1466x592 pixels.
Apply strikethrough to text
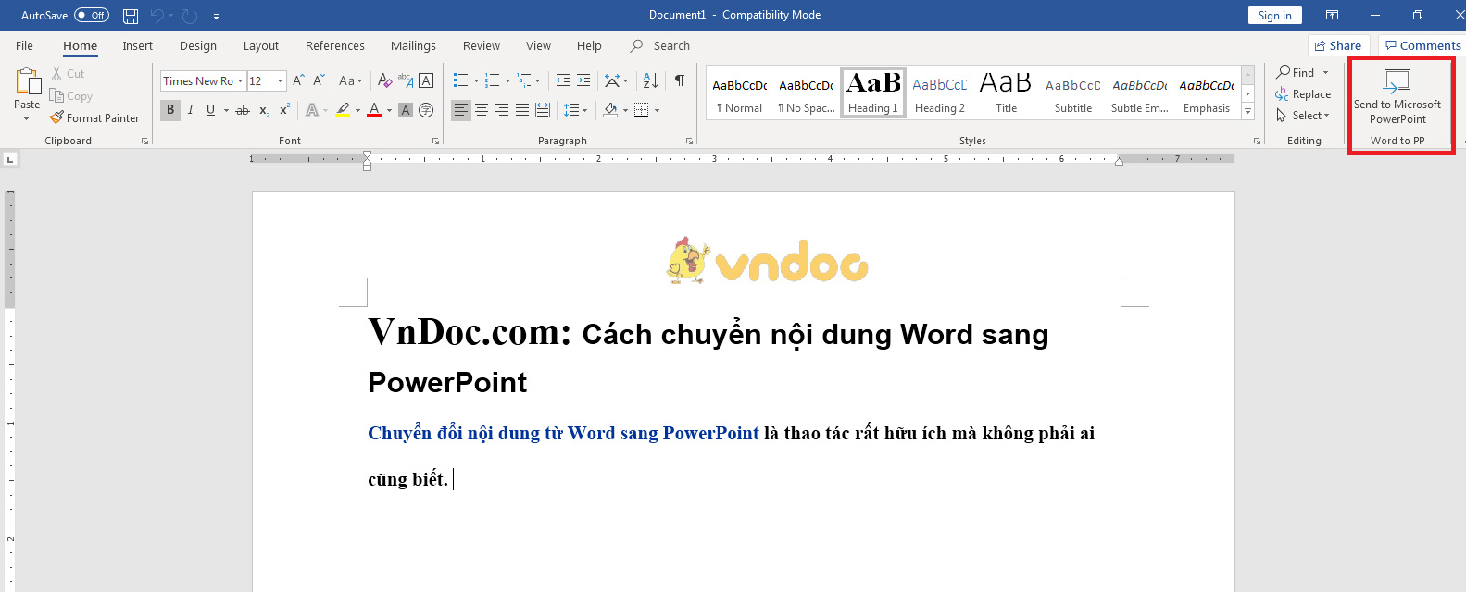243,110
